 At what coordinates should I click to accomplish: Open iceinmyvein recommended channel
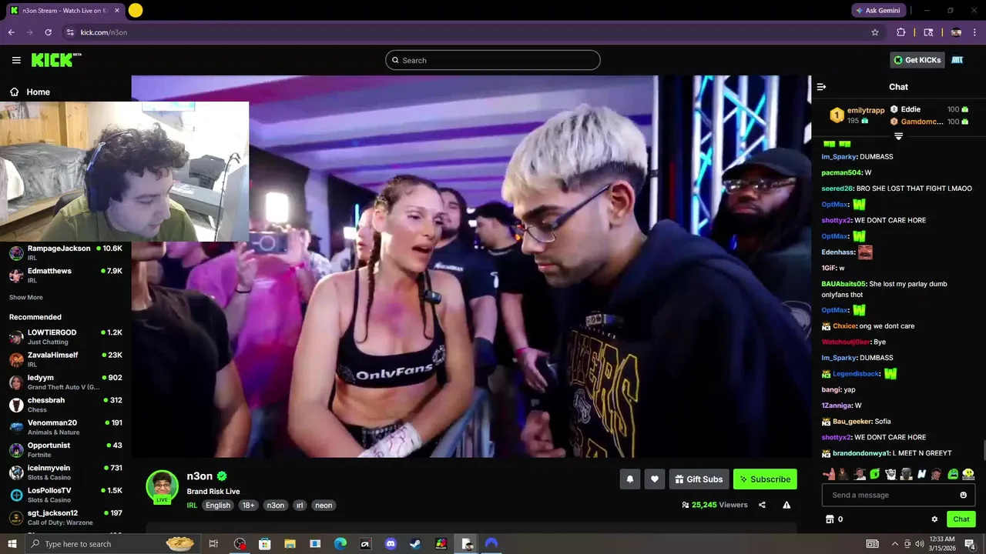[x=65, y=472]
